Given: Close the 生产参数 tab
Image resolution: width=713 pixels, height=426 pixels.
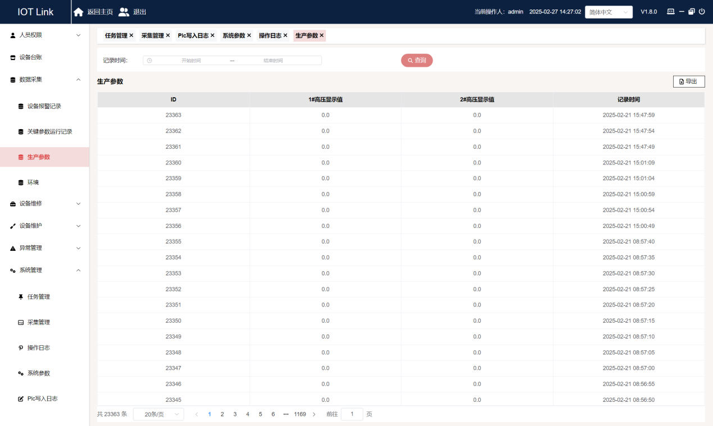Looking at the screenshot, I should click(322, 35).
